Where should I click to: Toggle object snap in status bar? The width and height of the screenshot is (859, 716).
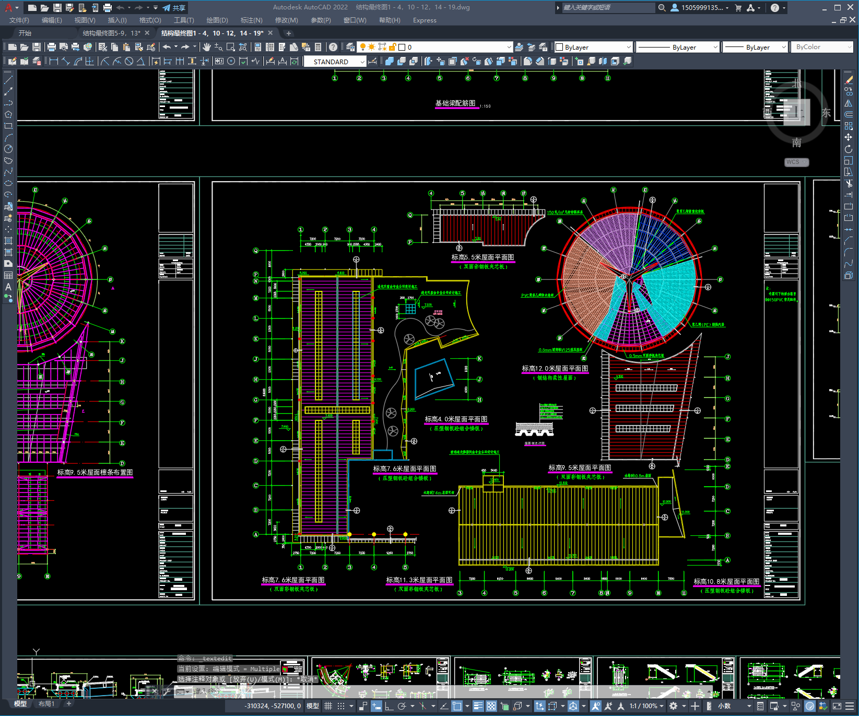point(457,706)
